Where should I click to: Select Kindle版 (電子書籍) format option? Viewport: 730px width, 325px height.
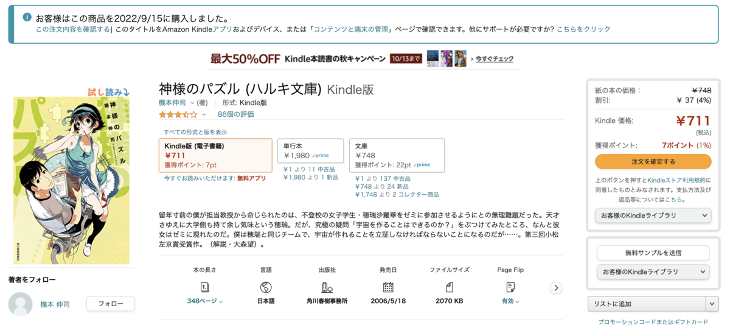coord(215,155)
